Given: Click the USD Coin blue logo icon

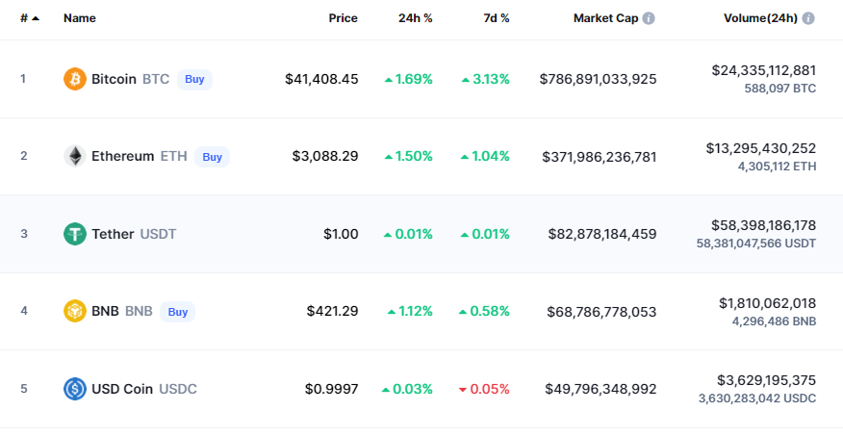Looking at the screenshot, I should (75, 389).
